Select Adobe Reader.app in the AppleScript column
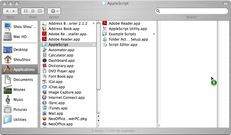The width and height of the screenshot is (231, 135). pyautogui.click(x=129, y=24)
